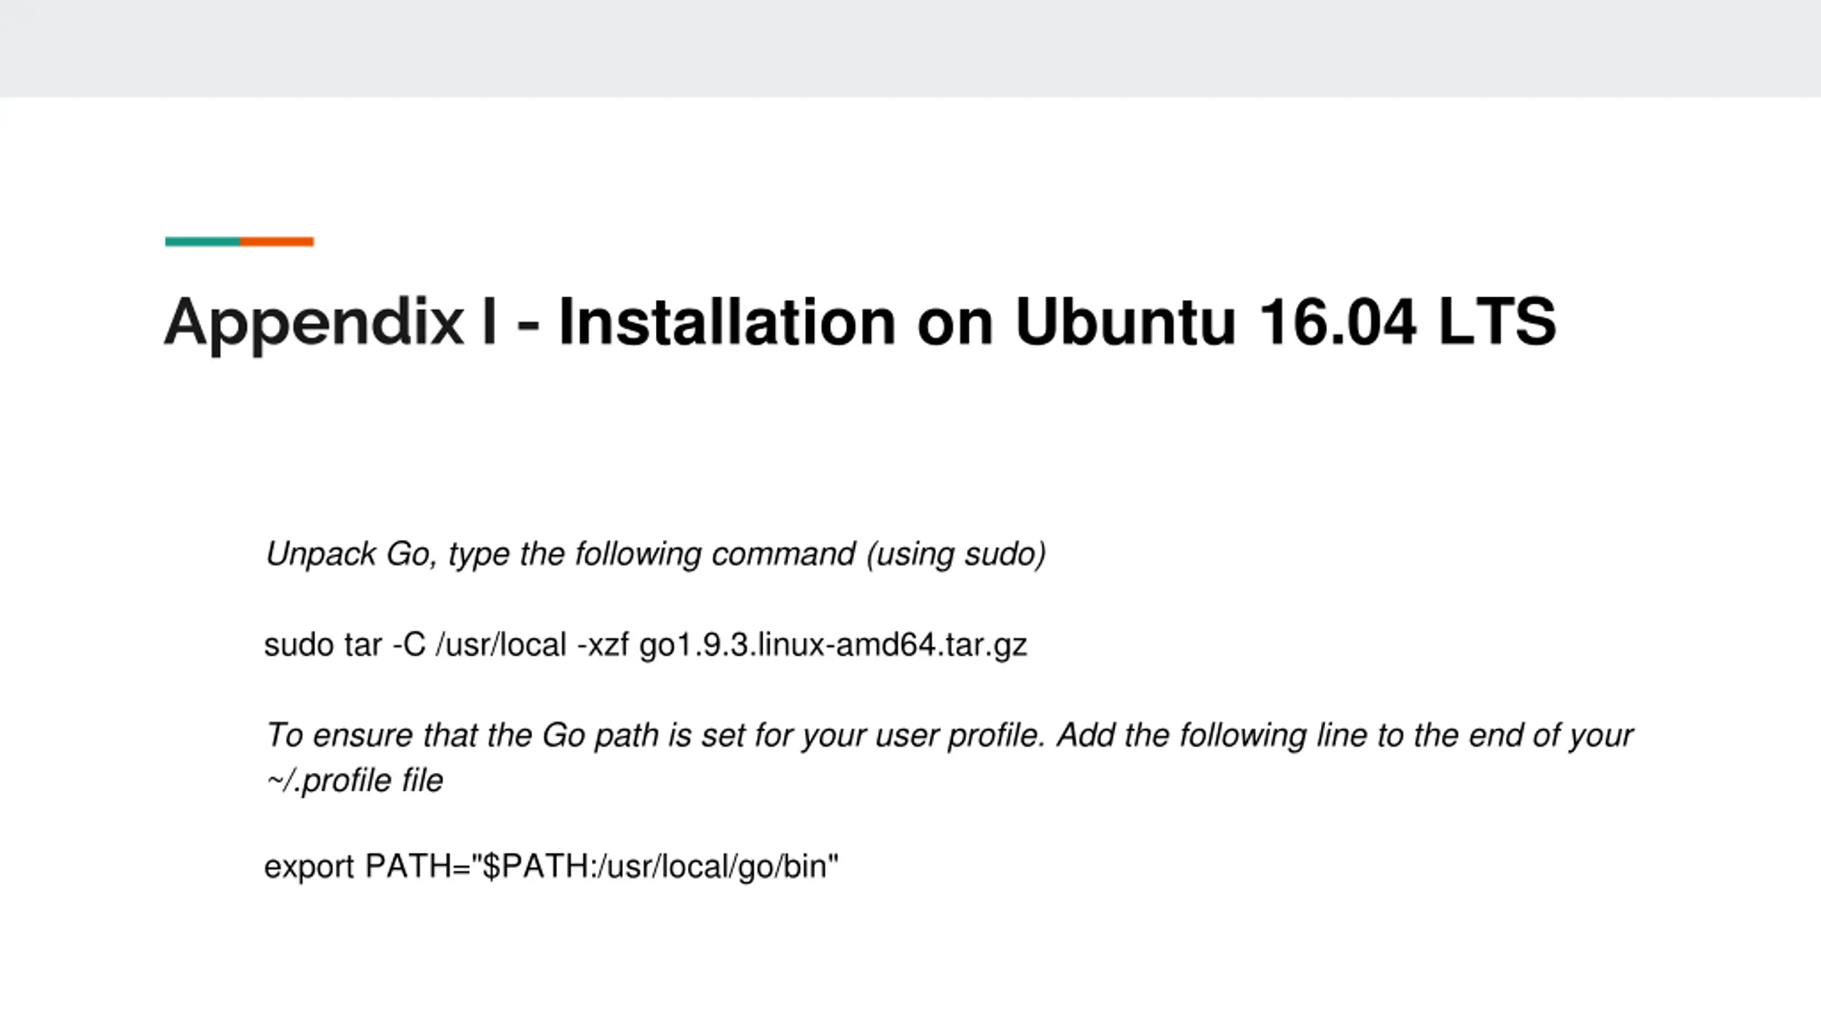Click the "~/.profile file" italic text

(x=354, y=781)
